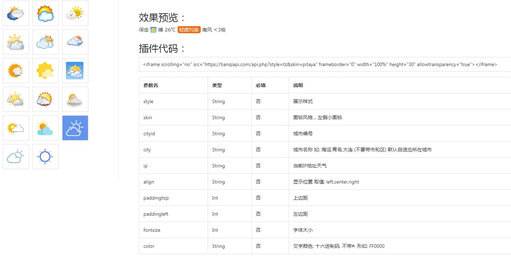Click tiny sun icon in weather preview
The image size is (511, 259).
(153, 30)
